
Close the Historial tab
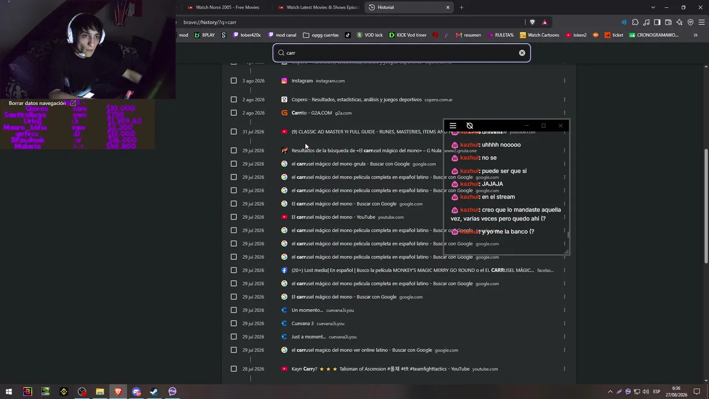tap(448, 7)
